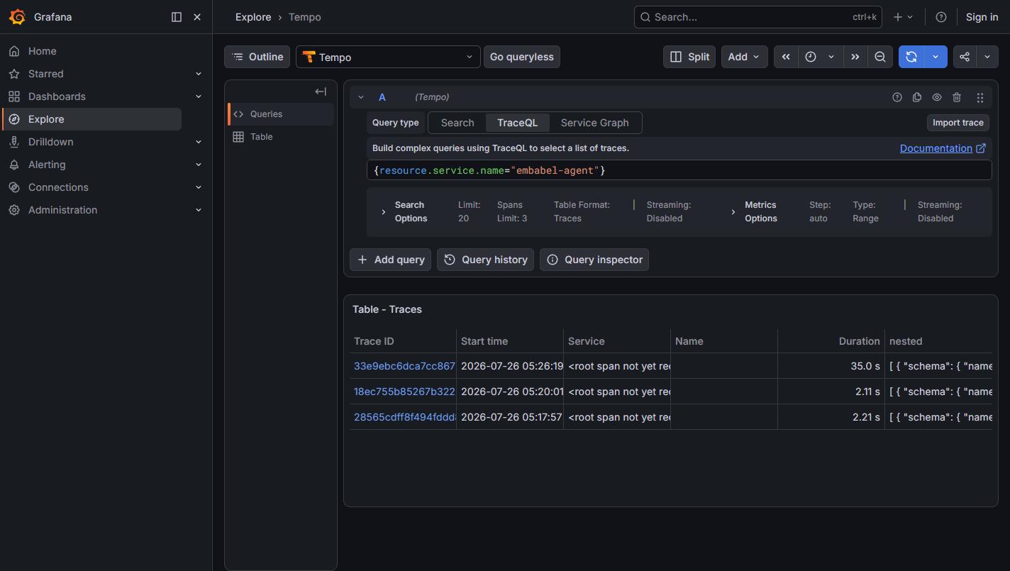Click the Grafana logo
The image size is (1010, 571).
click(17, 17)
